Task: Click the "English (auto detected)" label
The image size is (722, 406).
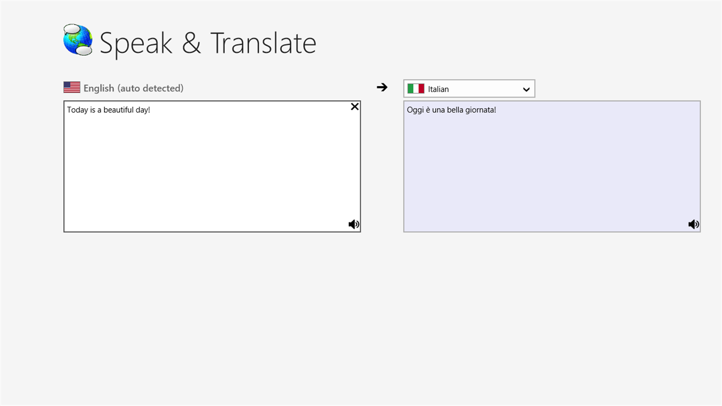Action: coord(133,88)
